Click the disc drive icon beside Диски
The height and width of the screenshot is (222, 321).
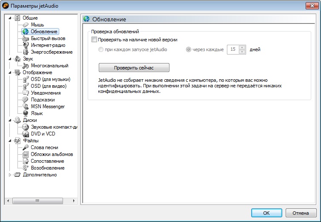17,120
